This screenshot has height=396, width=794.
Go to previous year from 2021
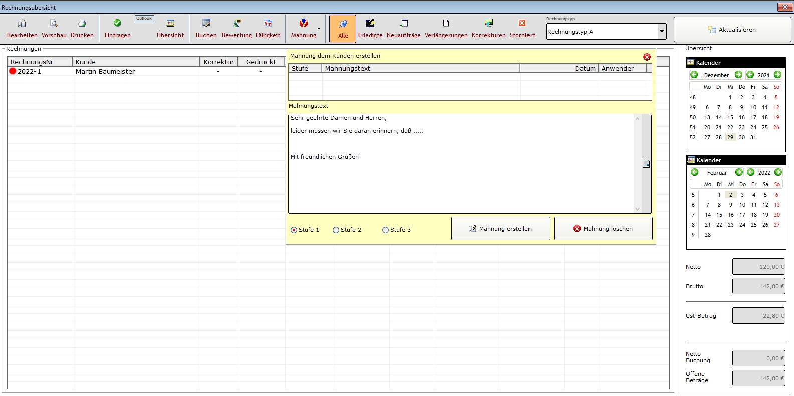750,75
